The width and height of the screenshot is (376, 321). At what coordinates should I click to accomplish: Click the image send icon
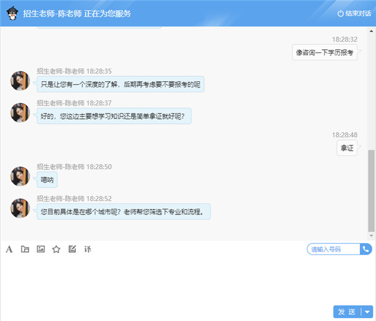pos(41,249)
